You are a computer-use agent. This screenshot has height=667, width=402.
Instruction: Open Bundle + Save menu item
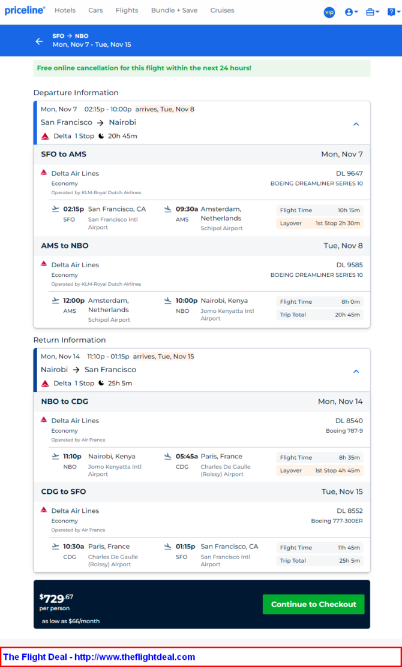(174, 10)
